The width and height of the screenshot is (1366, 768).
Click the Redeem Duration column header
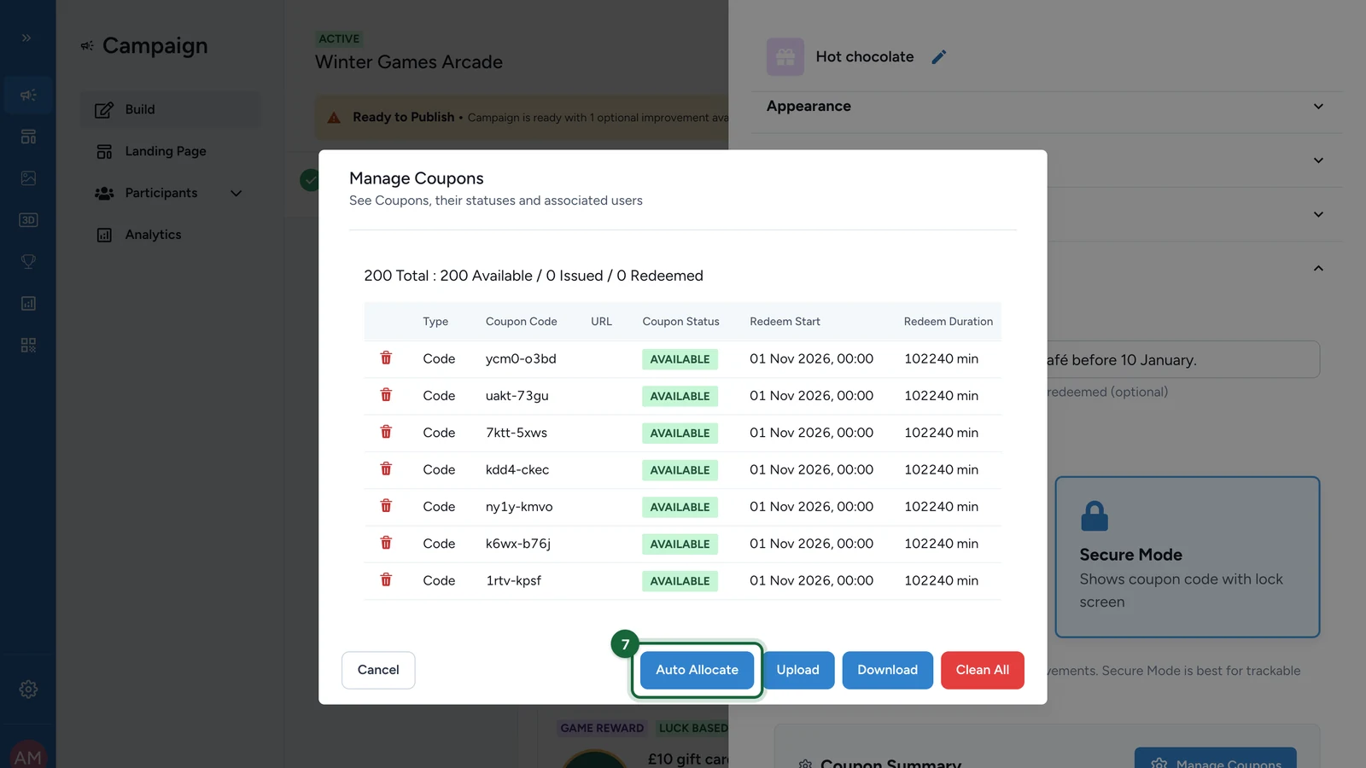(x=949, y=322)
